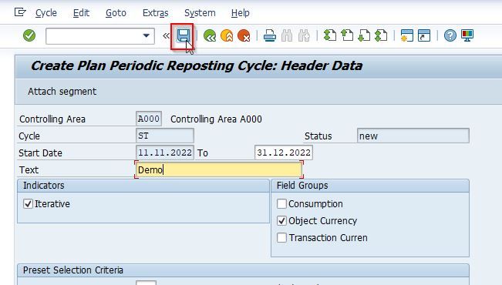Open Help via the question mark icon
The width and height of the screenshot is (502, 285).
point(450,35)
